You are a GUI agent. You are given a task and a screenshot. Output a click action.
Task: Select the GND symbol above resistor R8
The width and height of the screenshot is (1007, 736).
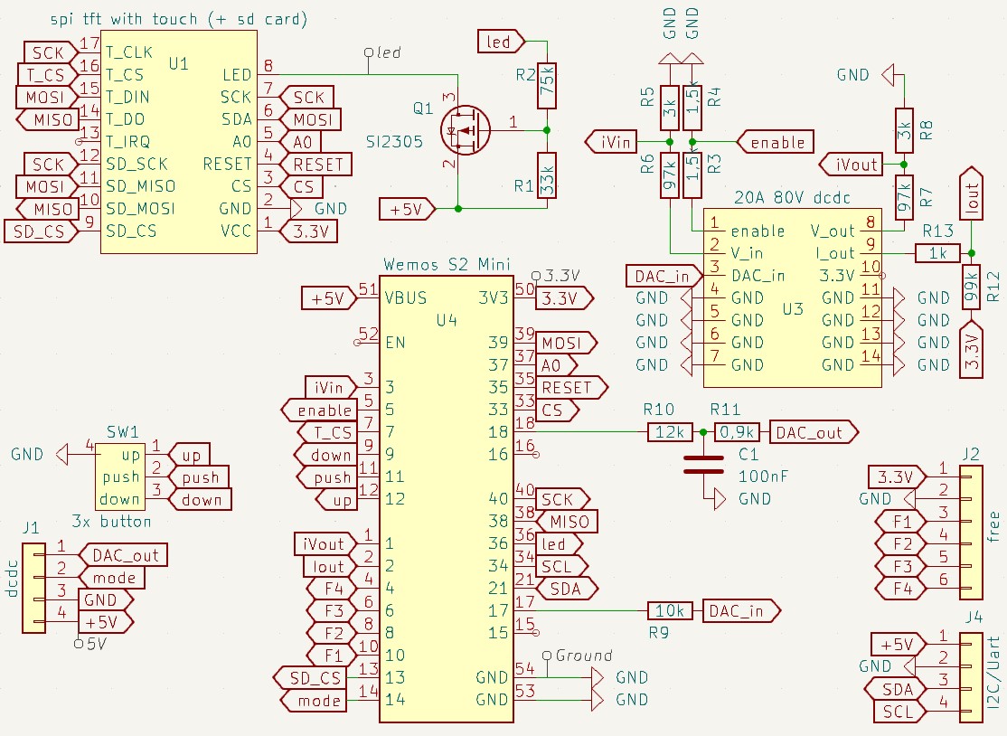889,75
